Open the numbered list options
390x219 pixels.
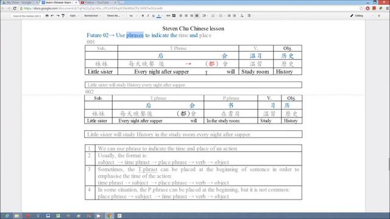pos(214,16)
